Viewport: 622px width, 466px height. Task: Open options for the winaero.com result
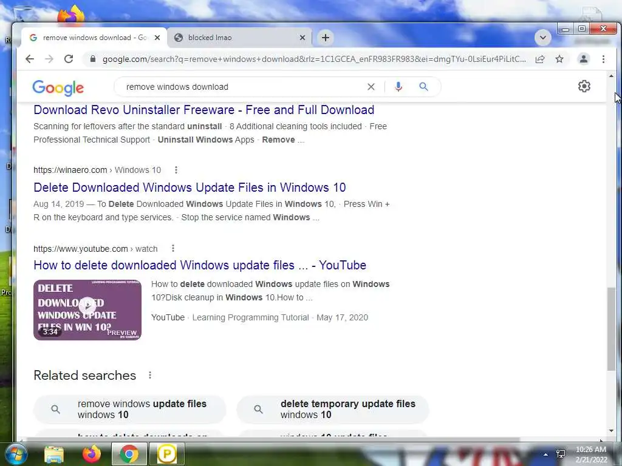[x=176, y=170]
